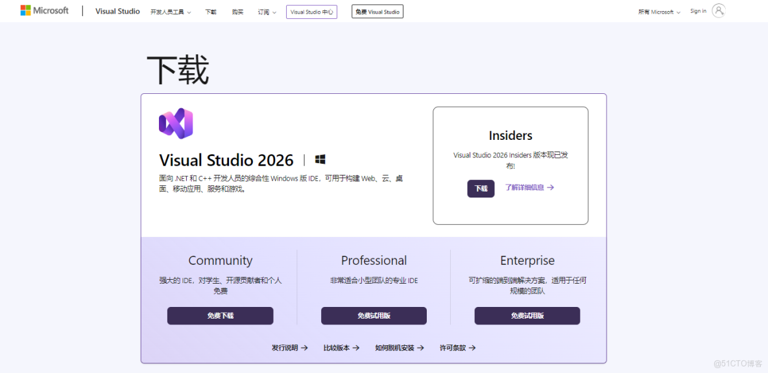Screen dimensions: 768x373
Task: Open the 比较版本 link
Action: (337, 348)
